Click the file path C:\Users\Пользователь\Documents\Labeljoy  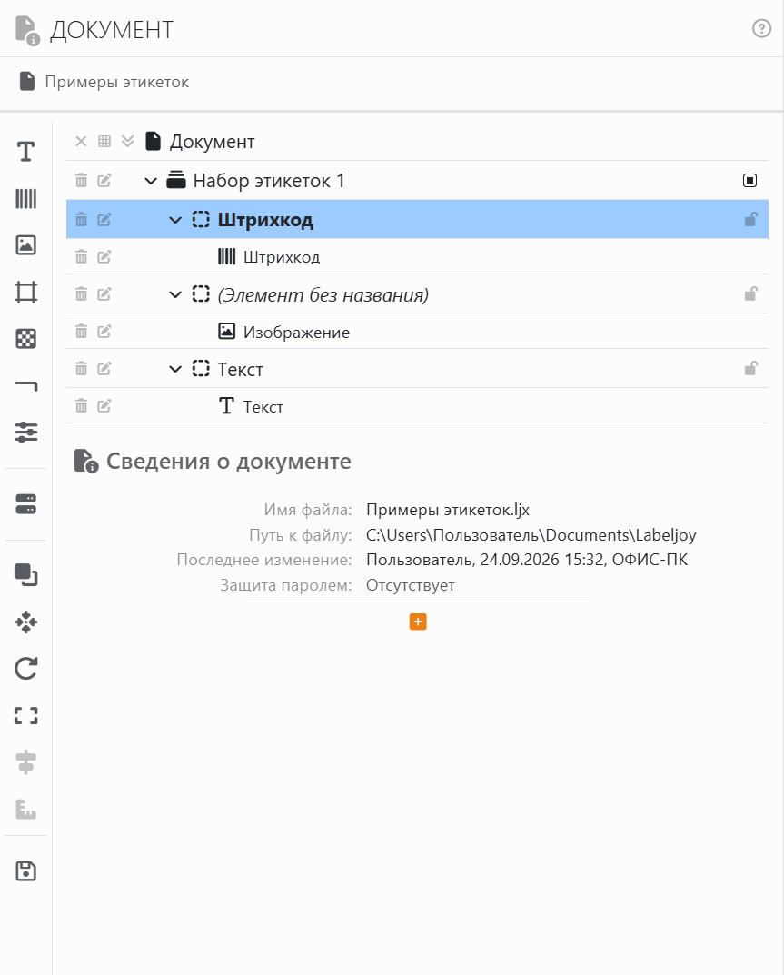coord(531,535)
